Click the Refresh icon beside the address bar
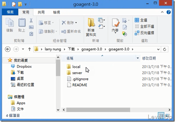175x122 pixels. click(165, 49)
